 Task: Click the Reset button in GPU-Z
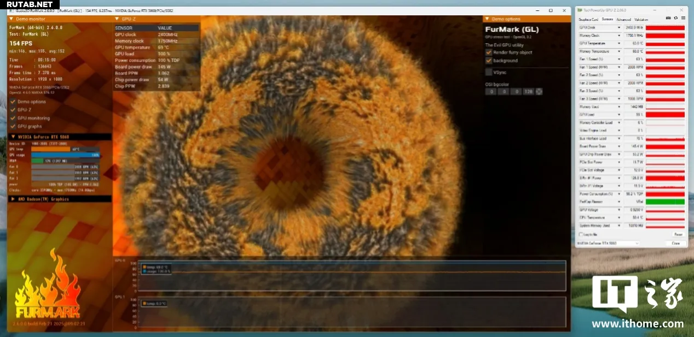point(678,234)
